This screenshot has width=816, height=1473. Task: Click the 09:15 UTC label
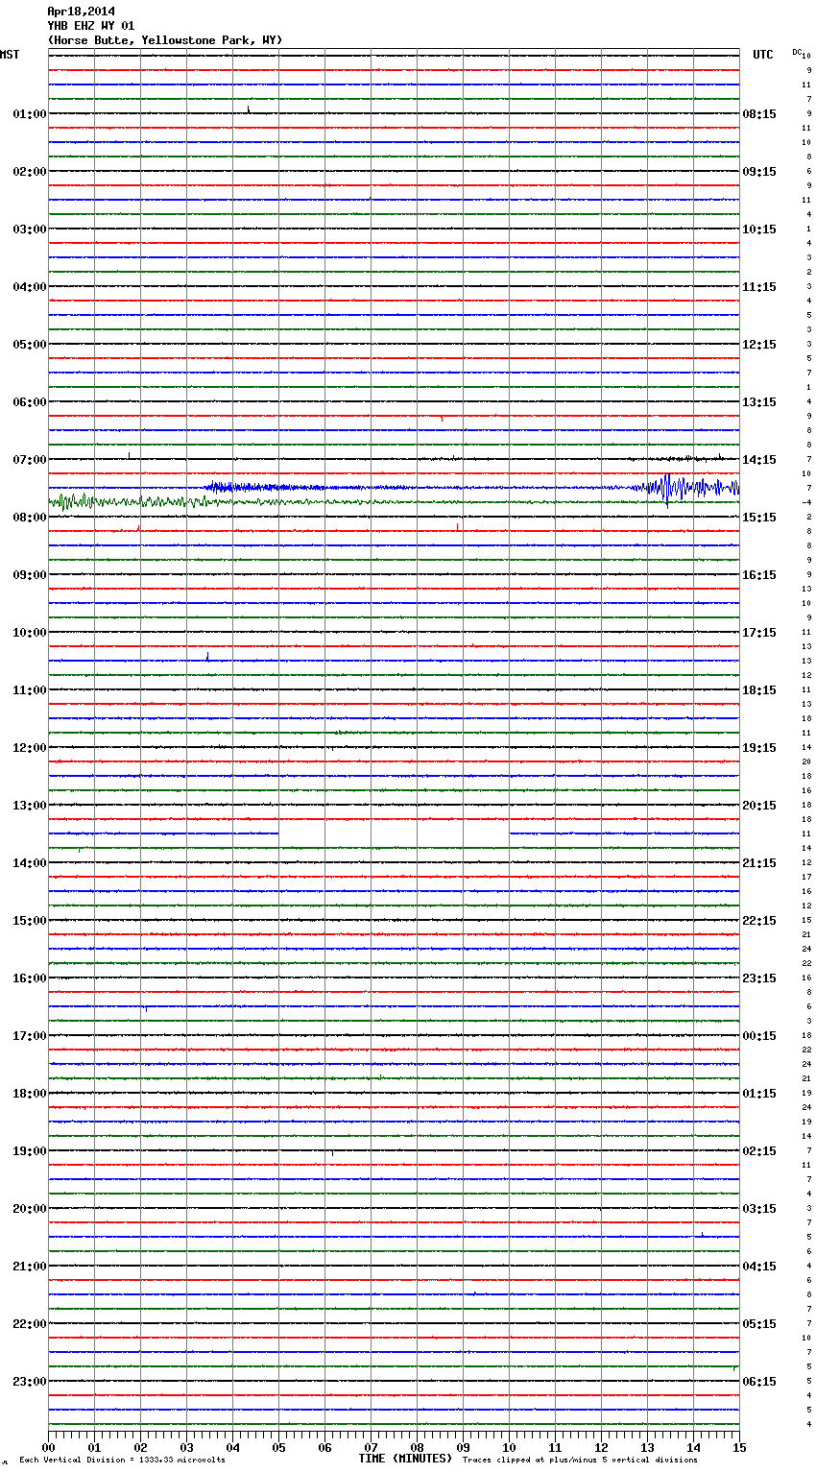pos(759,172)
